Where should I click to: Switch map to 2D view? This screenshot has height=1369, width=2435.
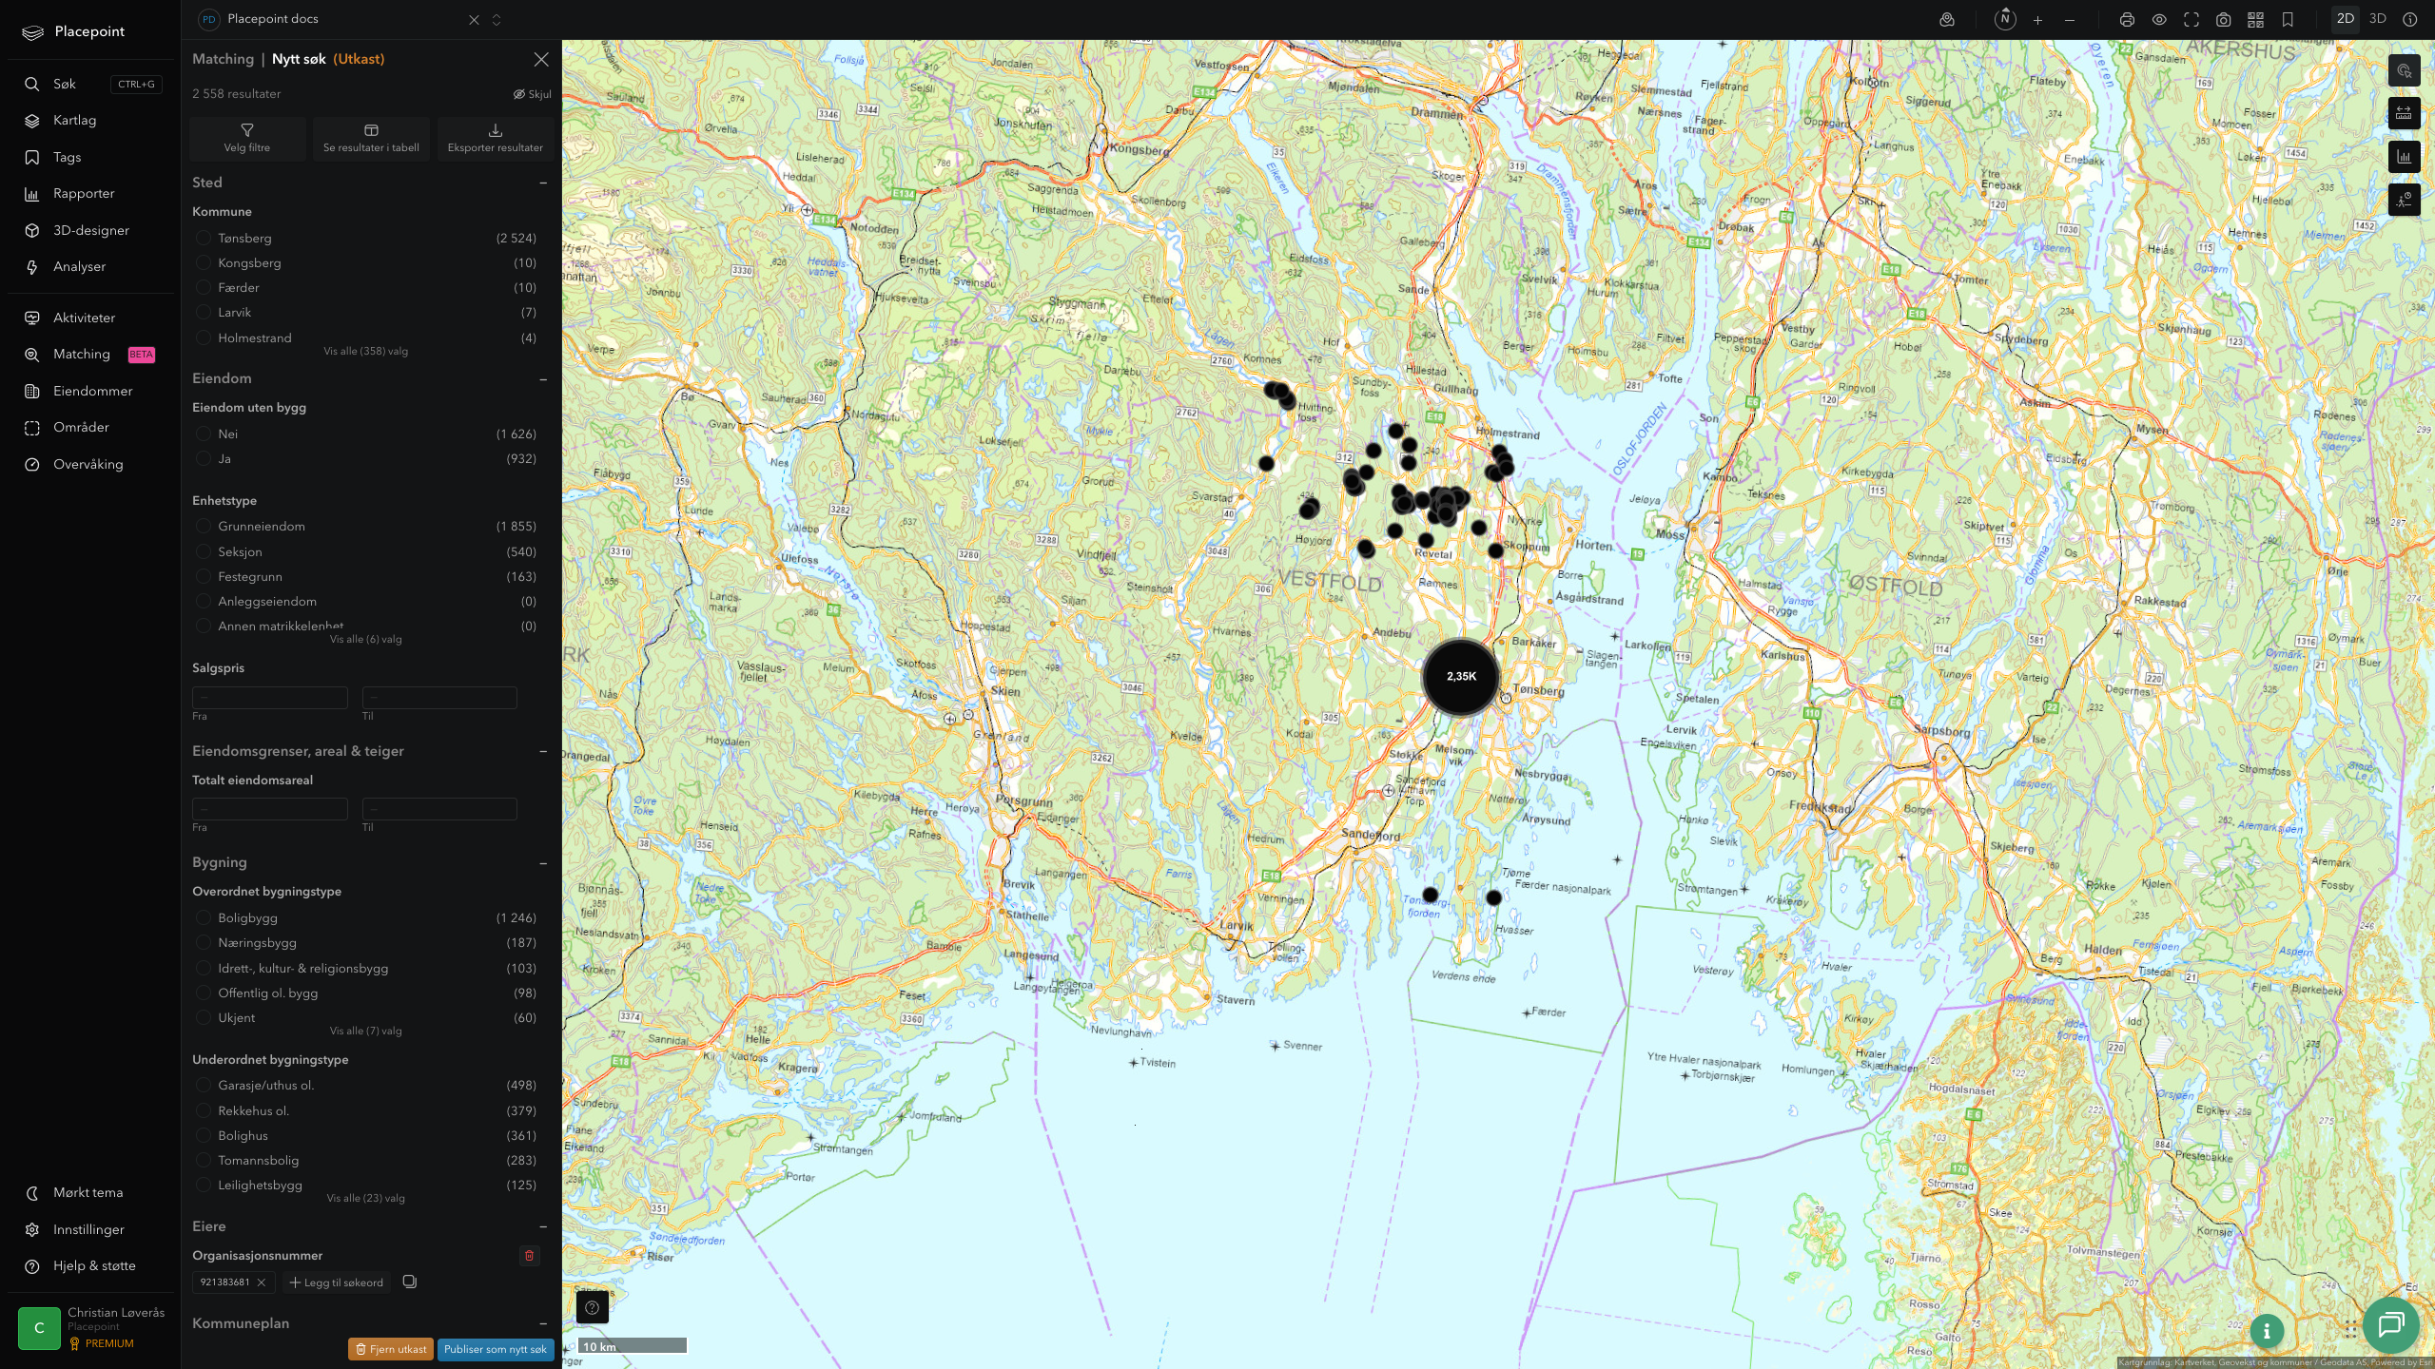(x=2346, y=19)
